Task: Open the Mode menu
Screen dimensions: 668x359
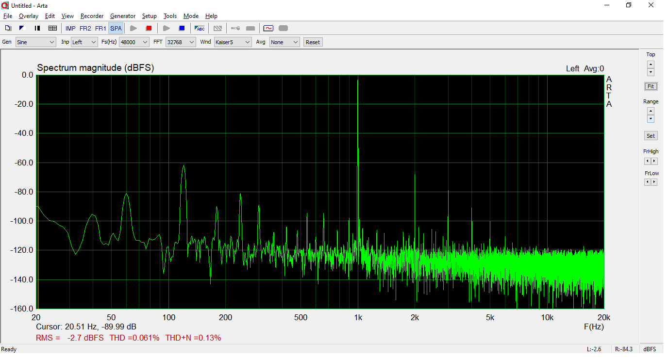Action: click(x=191, y=16)
